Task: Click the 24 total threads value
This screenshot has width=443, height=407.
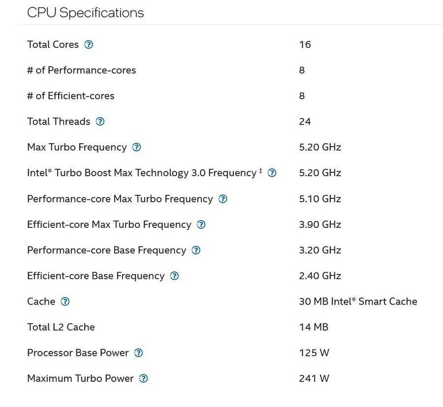Action: (x=305, y=122)
